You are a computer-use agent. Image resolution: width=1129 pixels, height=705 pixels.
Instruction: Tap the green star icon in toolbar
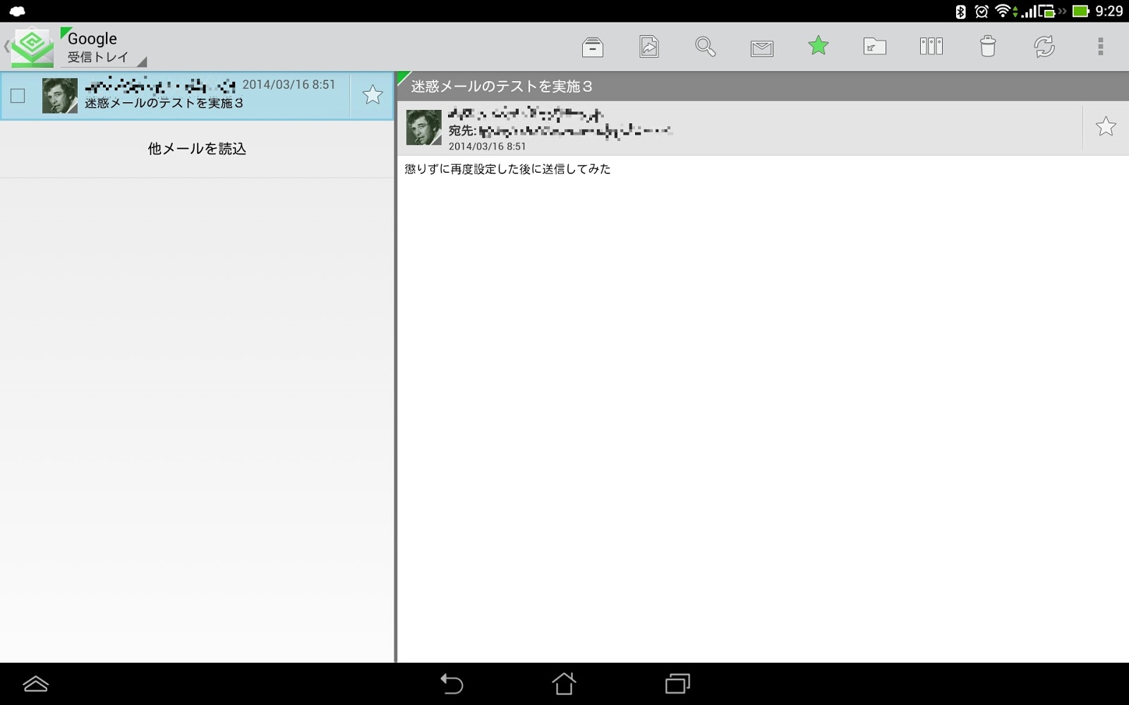point(819,46)
